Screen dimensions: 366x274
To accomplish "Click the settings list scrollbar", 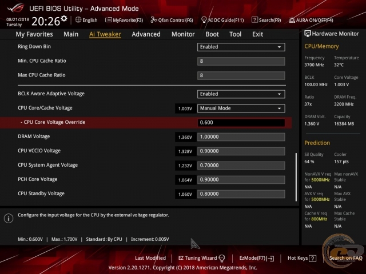I will coord(296,177).
